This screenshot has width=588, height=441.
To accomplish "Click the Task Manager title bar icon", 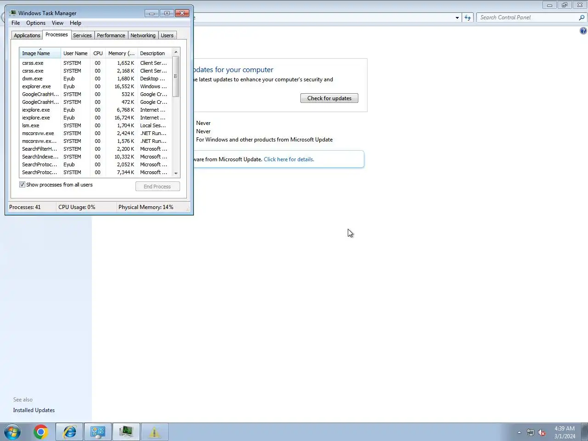I will coord(13,13).
